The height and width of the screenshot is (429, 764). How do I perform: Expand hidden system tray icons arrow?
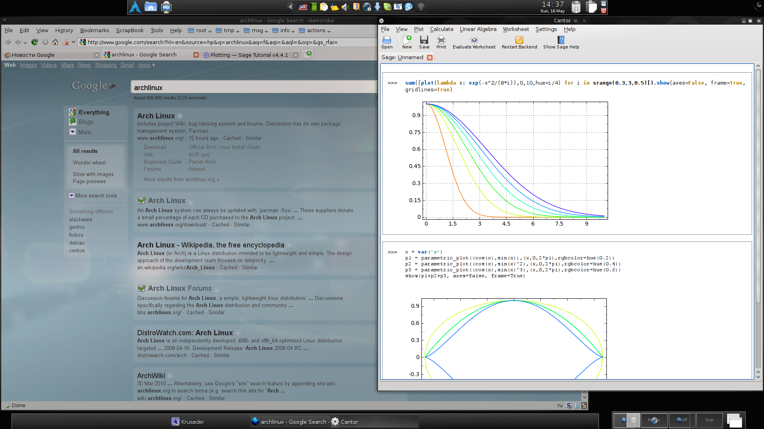[290, 7]
